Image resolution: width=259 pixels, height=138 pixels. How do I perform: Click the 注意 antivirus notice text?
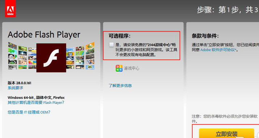pyautogui.click(x=225, y=119)
